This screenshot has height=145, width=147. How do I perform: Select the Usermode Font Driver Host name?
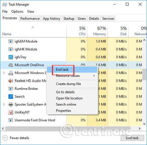click(x=35, y=120)
